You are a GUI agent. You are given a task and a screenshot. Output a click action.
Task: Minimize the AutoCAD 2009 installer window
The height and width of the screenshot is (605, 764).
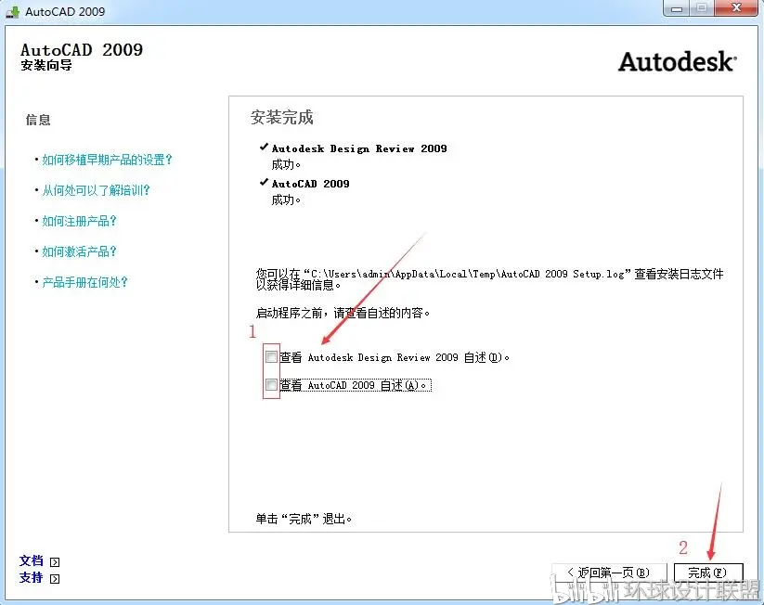[677, 8]
